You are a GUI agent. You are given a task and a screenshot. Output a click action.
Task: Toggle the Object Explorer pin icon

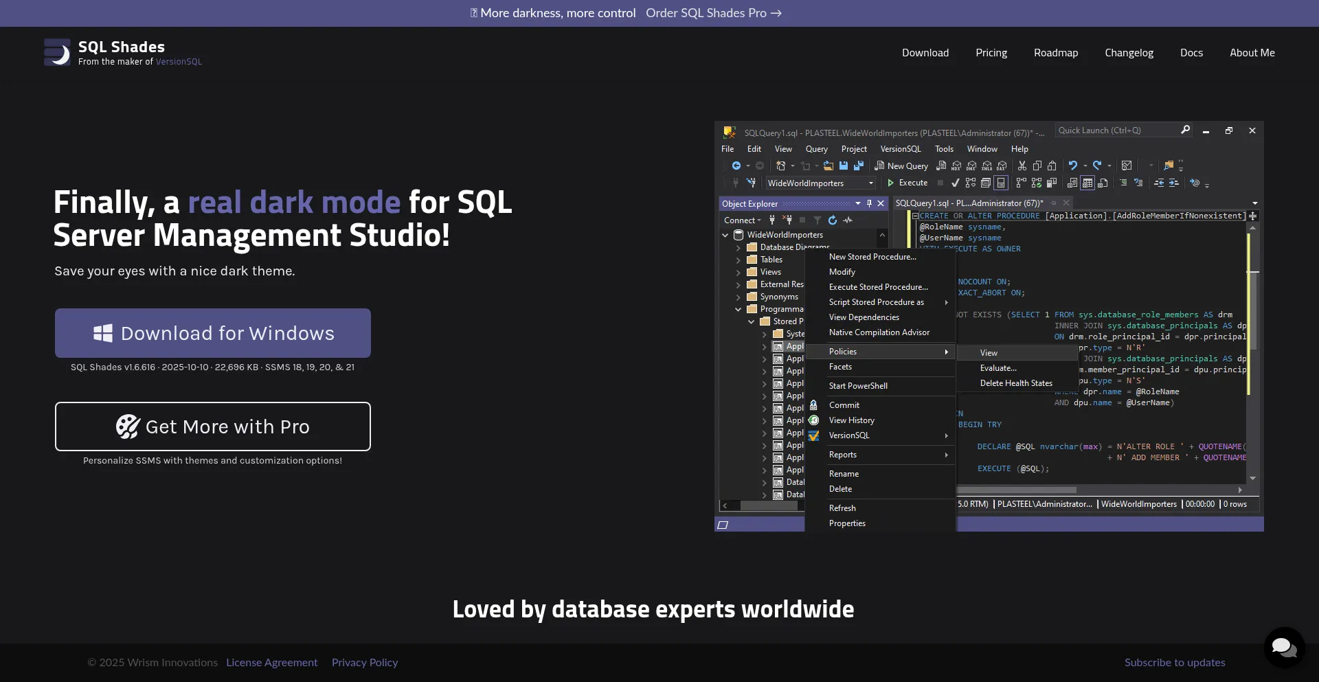point(869,203)
